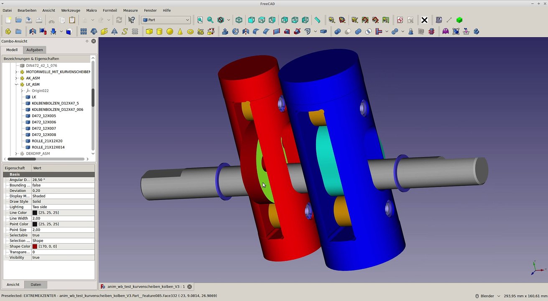Expand the MOTORWELLE_MIT_KURVENSCHEIBEN tree node
This screenshot has height=301, width=548.
(16, 72)
